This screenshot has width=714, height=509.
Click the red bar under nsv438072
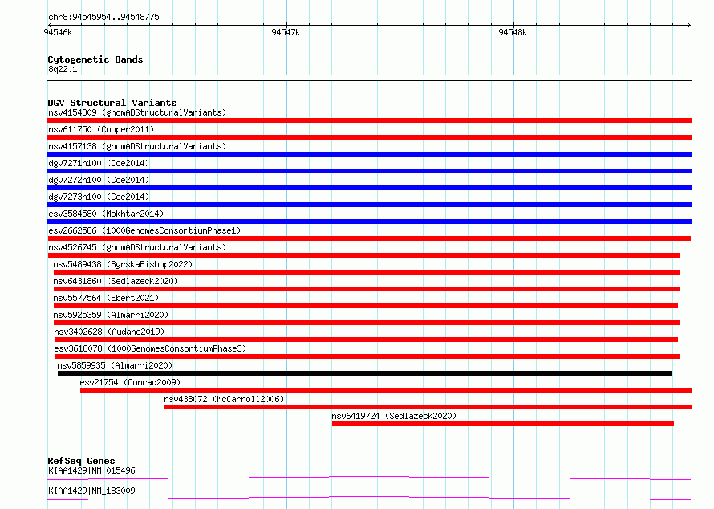click(x=428, y=407)
